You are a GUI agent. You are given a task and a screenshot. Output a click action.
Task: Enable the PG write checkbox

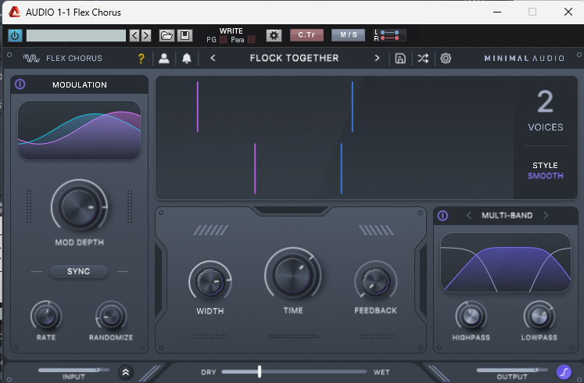[223, 39]
